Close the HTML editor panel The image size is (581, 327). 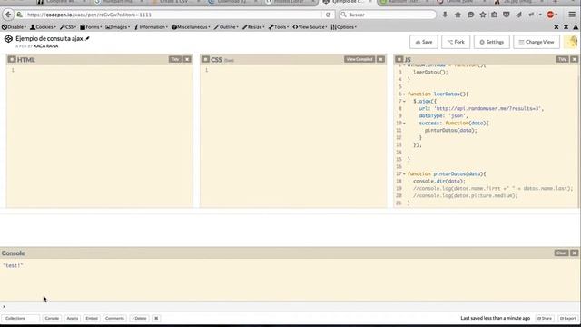(x=187, y=59)
